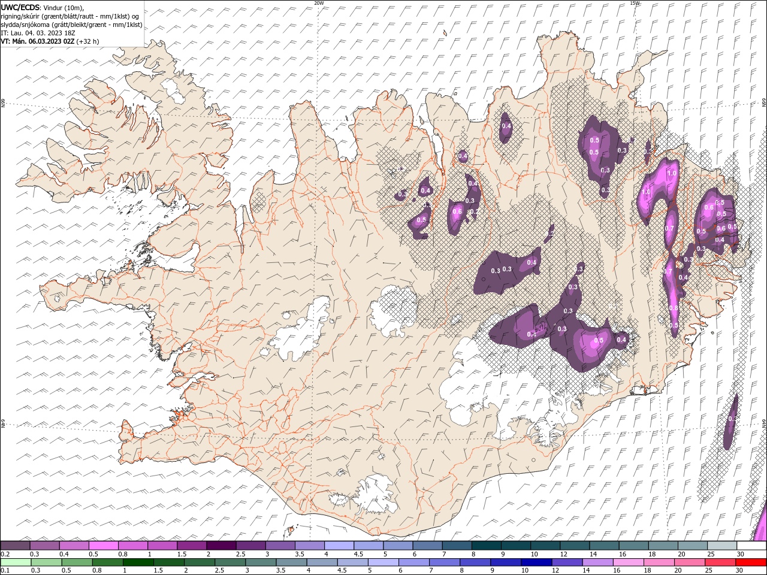Pick upper legend swatch starting at 12
Image resolution: width=767 pixels, height=575 pixels.
click(575, 546)
